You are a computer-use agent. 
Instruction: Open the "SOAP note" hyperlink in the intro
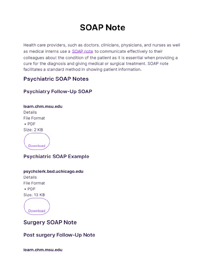coord(82,51)
